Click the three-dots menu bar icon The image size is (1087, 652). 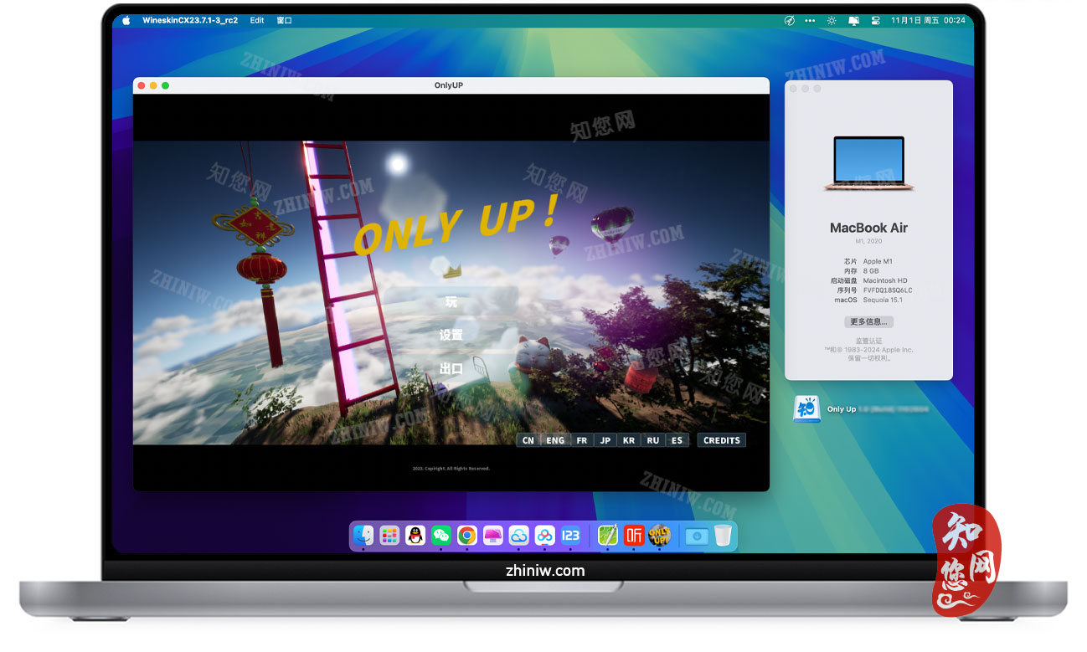(x=810, y=20)
